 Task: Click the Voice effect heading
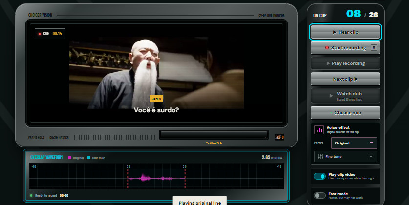338,127
